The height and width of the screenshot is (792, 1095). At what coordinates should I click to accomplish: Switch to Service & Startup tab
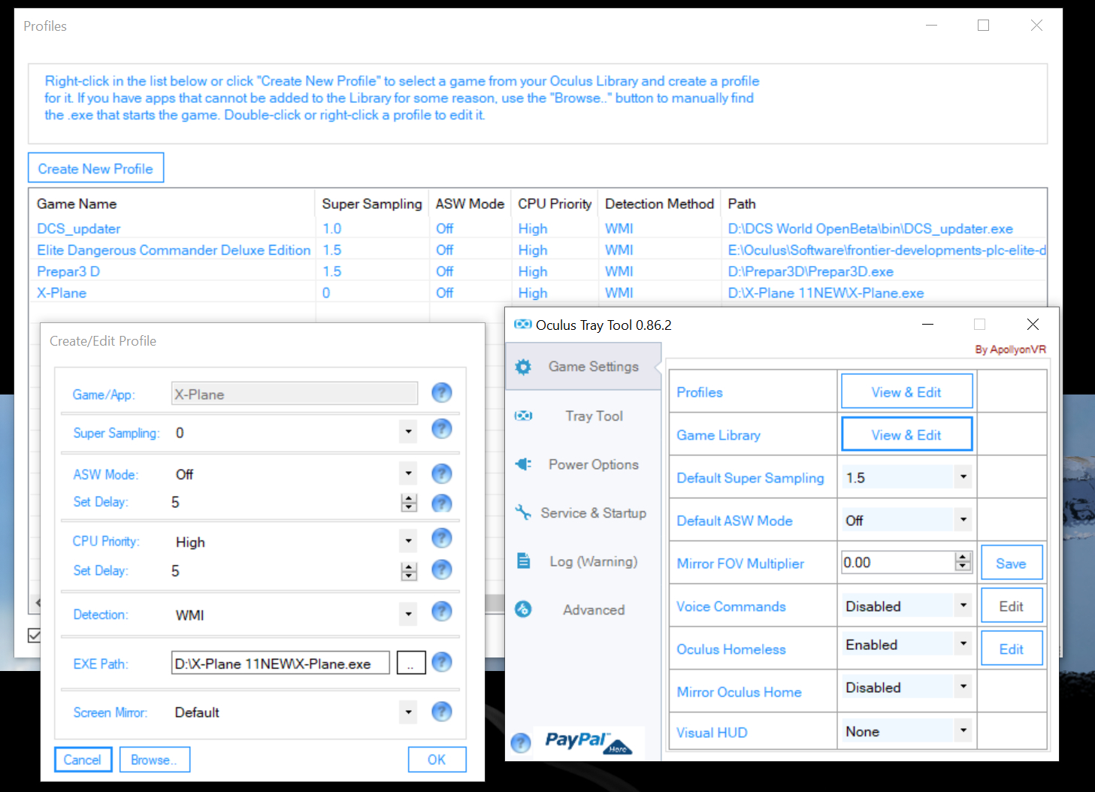(x=583, y=512)
